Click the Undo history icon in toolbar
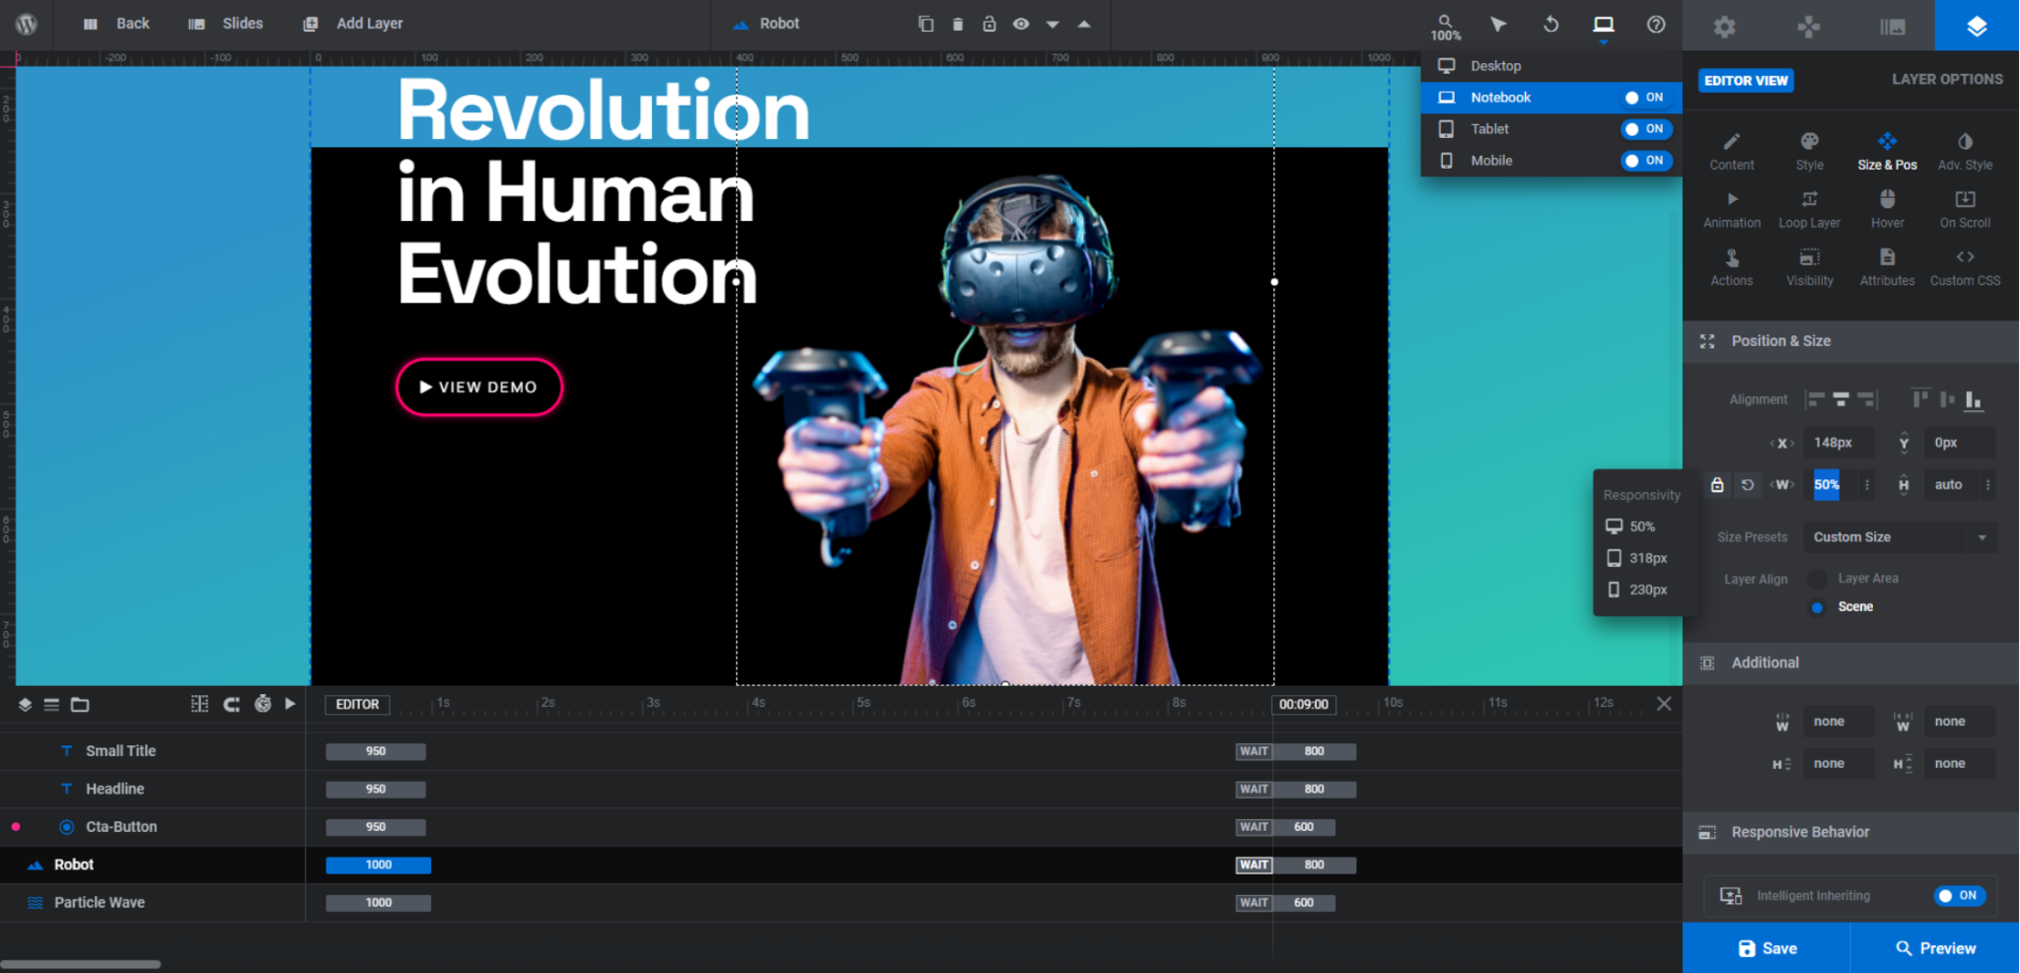Screen dimensions: 2020x973 [1551, 24]
